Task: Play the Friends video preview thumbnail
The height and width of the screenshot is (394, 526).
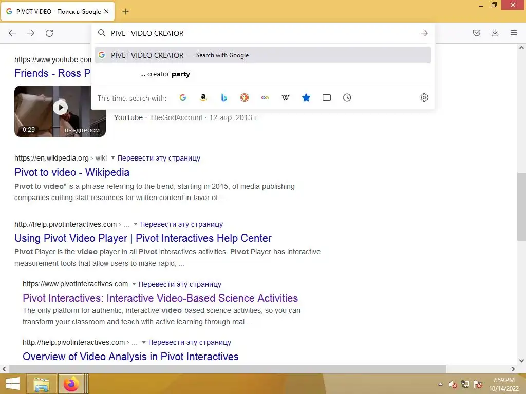Action: pyautogui.click(x=60, y=111)
